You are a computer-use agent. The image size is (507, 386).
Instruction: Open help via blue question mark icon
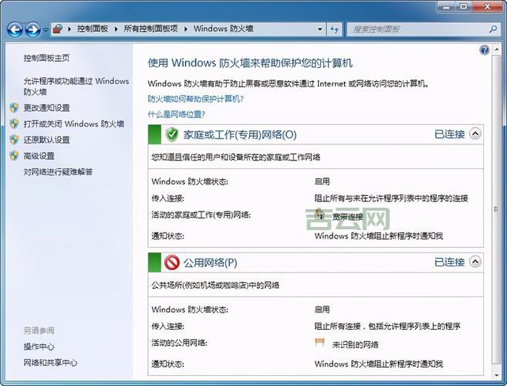pos(485,50)
